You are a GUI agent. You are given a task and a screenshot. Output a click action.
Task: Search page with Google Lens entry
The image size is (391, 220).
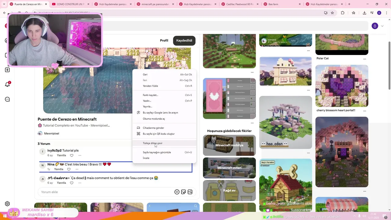[164, 113]
